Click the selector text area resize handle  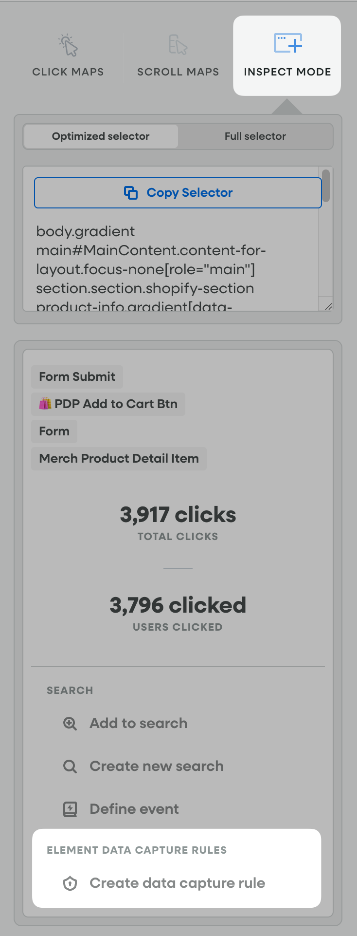tap(328, 306)
